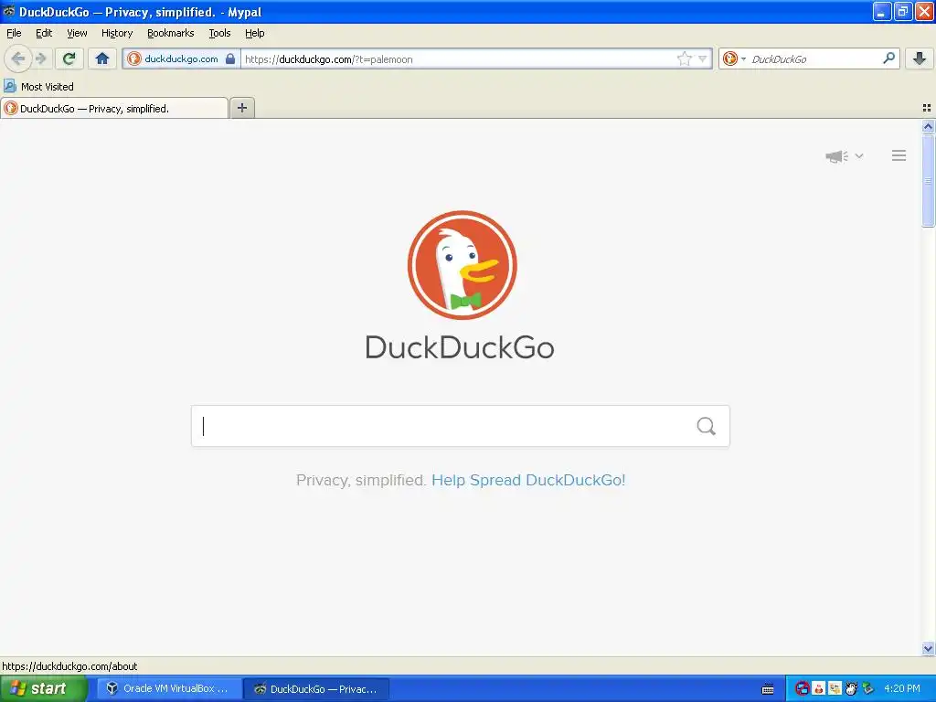Expand the chevron beside the megaphone

[x=859, y=155]
